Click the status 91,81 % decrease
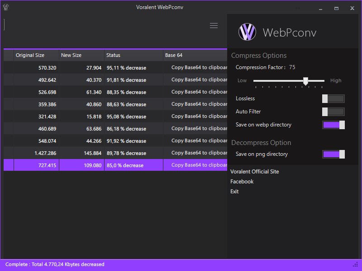Screen dimensions: 362x271 tap(126, 80)
